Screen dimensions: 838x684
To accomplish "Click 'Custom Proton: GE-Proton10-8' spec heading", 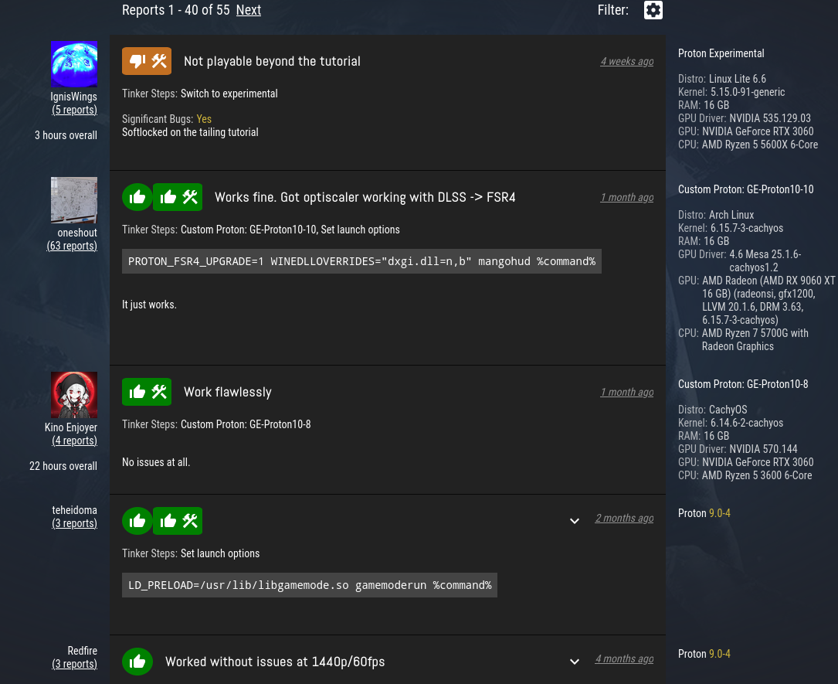I will [x=743, y=384].
